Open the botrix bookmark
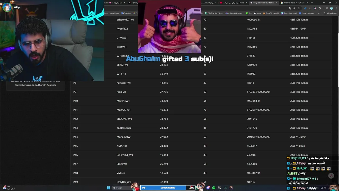Screen dimensions: 339x191 (257, 13)
